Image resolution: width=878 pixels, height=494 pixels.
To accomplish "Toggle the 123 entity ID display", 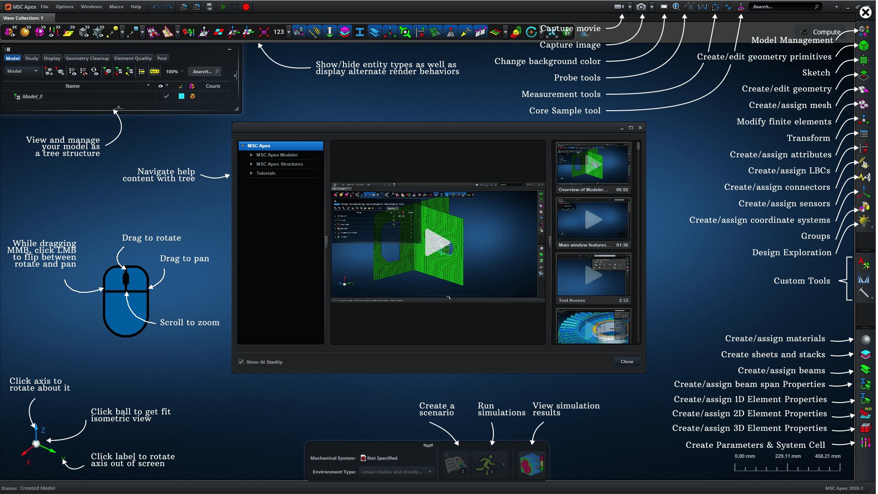I will 278,32.
